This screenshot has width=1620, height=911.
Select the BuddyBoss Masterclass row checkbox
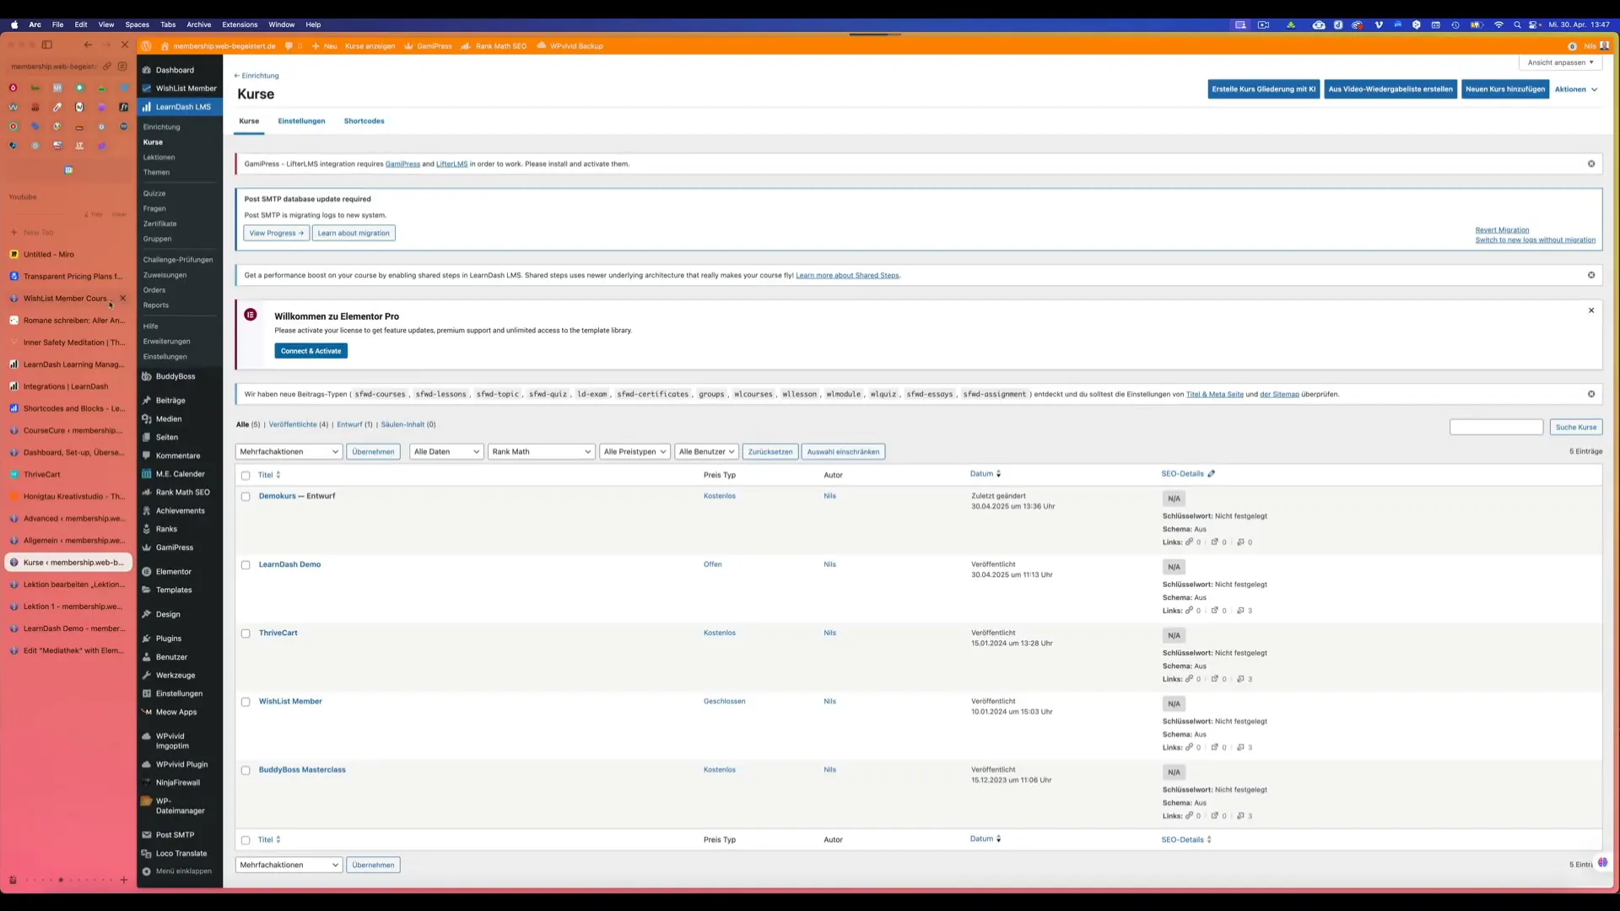246,770
